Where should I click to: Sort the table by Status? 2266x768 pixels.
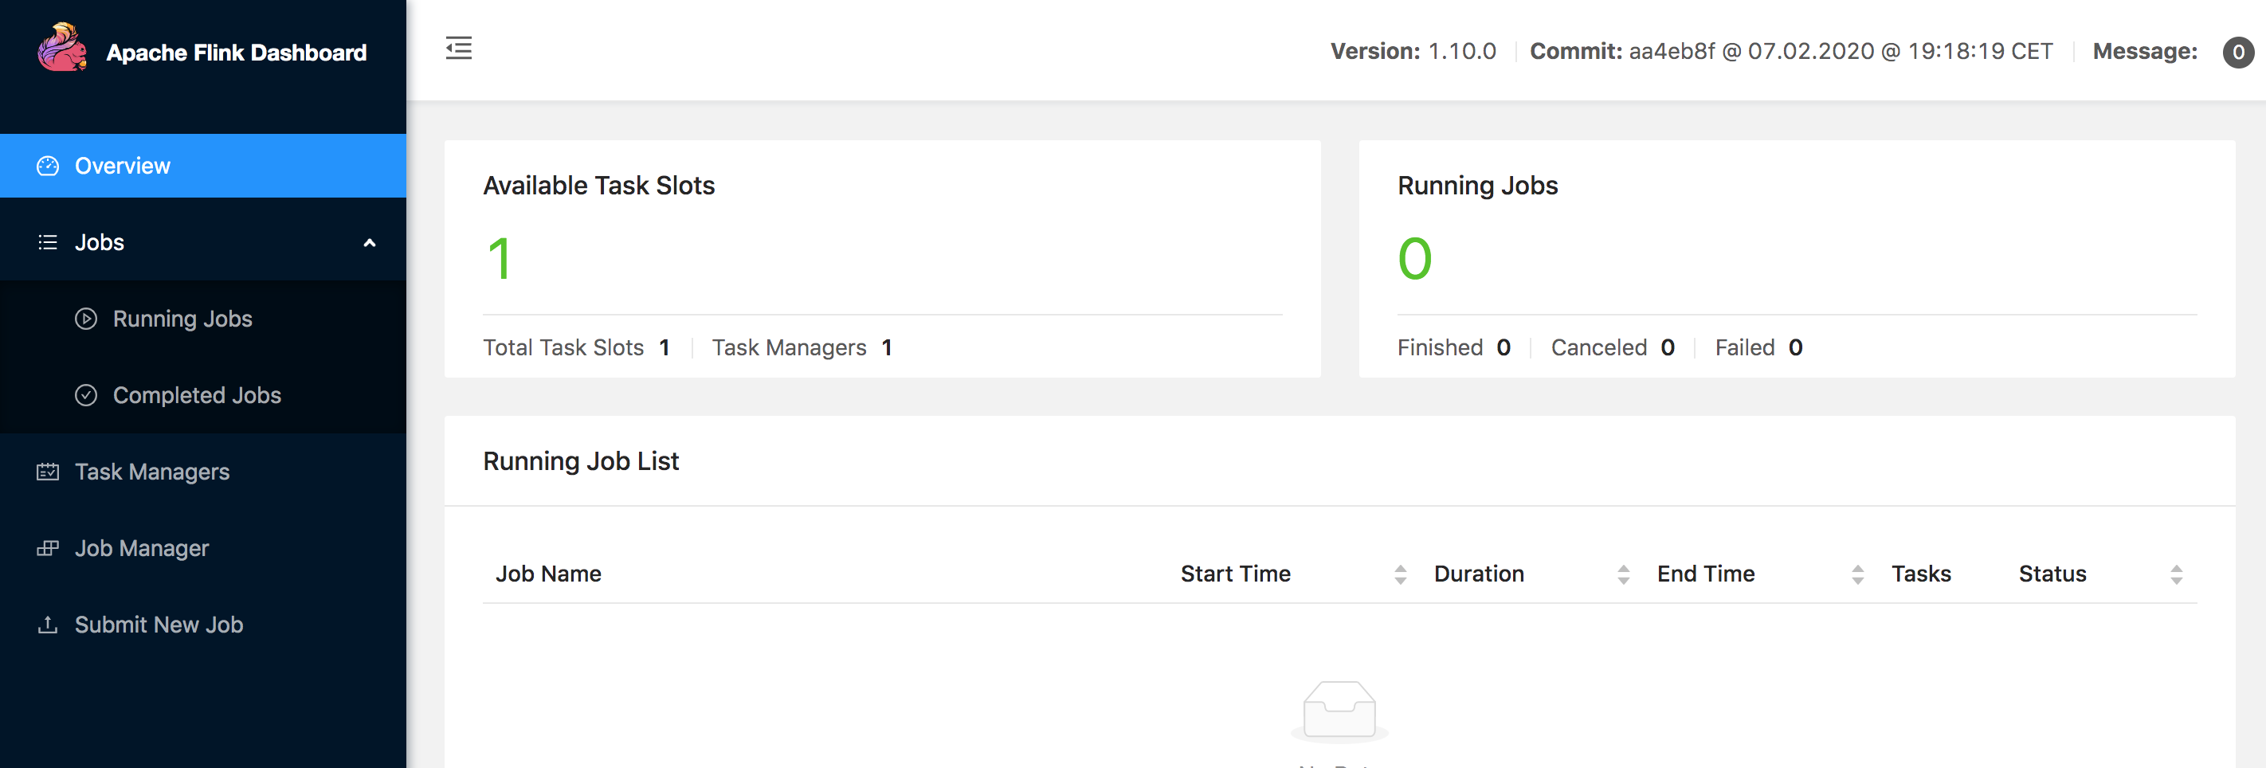(x=2175, y=574)
